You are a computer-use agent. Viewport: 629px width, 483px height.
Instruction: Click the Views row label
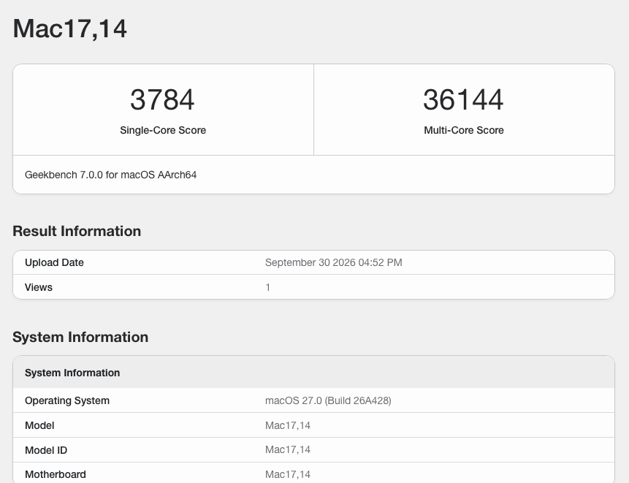(x=39, y=287)
